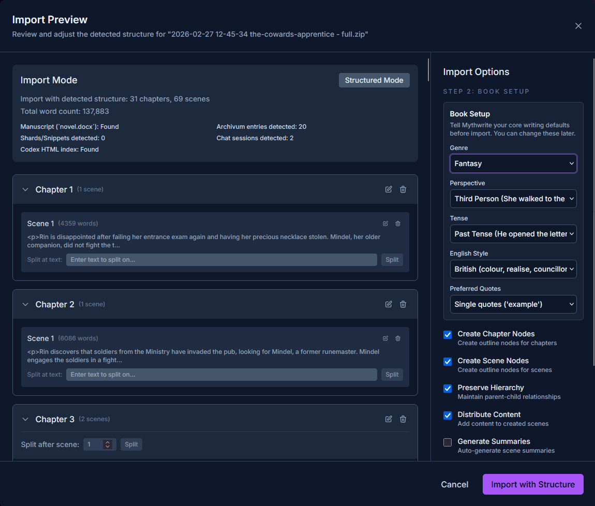Enable Generate Summaries checkbox
The image size is (595, 506).
448,442
